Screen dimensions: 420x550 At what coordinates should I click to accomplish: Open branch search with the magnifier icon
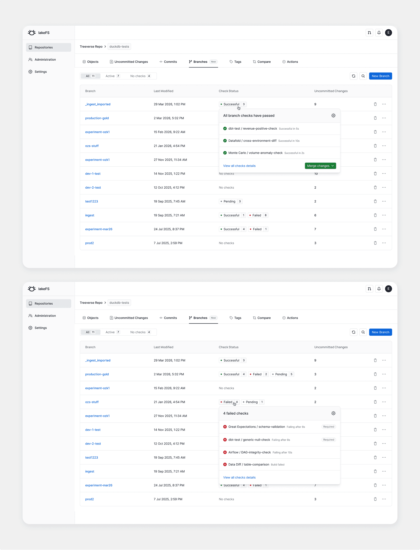[363, 76]
